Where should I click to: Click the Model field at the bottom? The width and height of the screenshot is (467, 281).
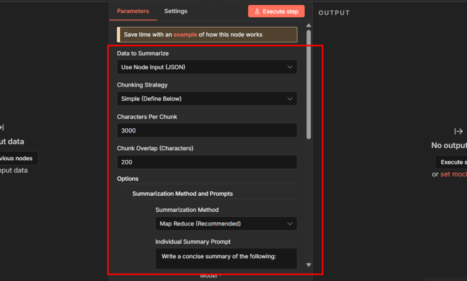(210, 275)
